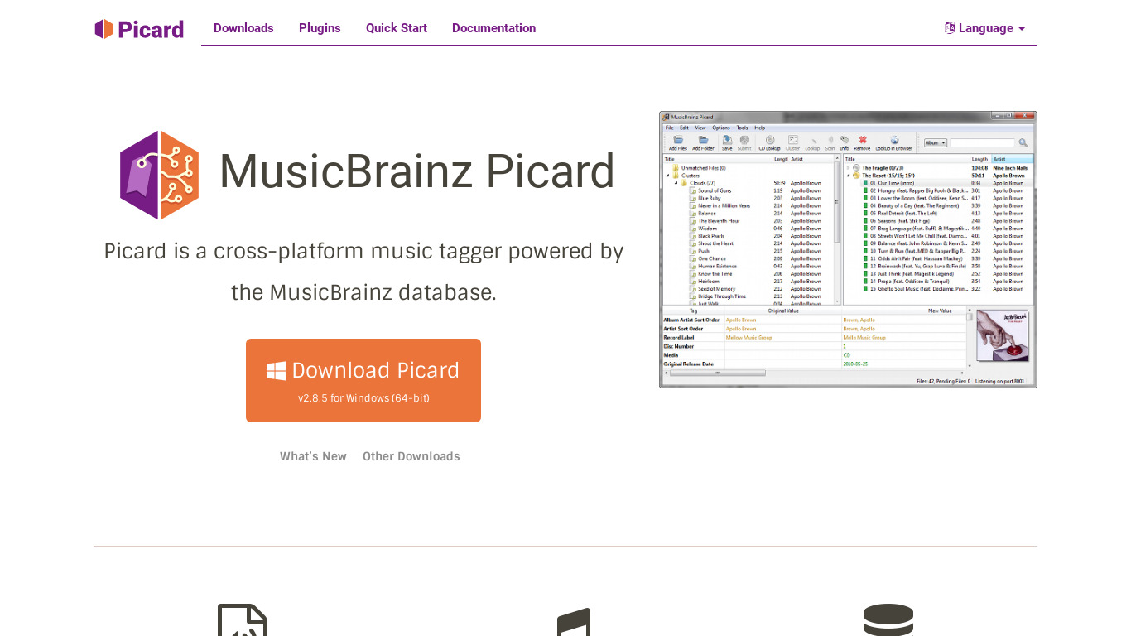Click the Picard logo in the navbar
The height and width of the screenshot is (636, 1131).
coord(139,29)
